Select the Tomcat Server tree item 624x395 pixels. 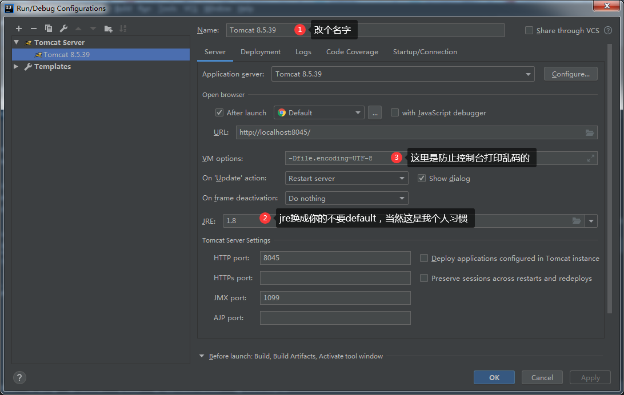click(59, 42)
